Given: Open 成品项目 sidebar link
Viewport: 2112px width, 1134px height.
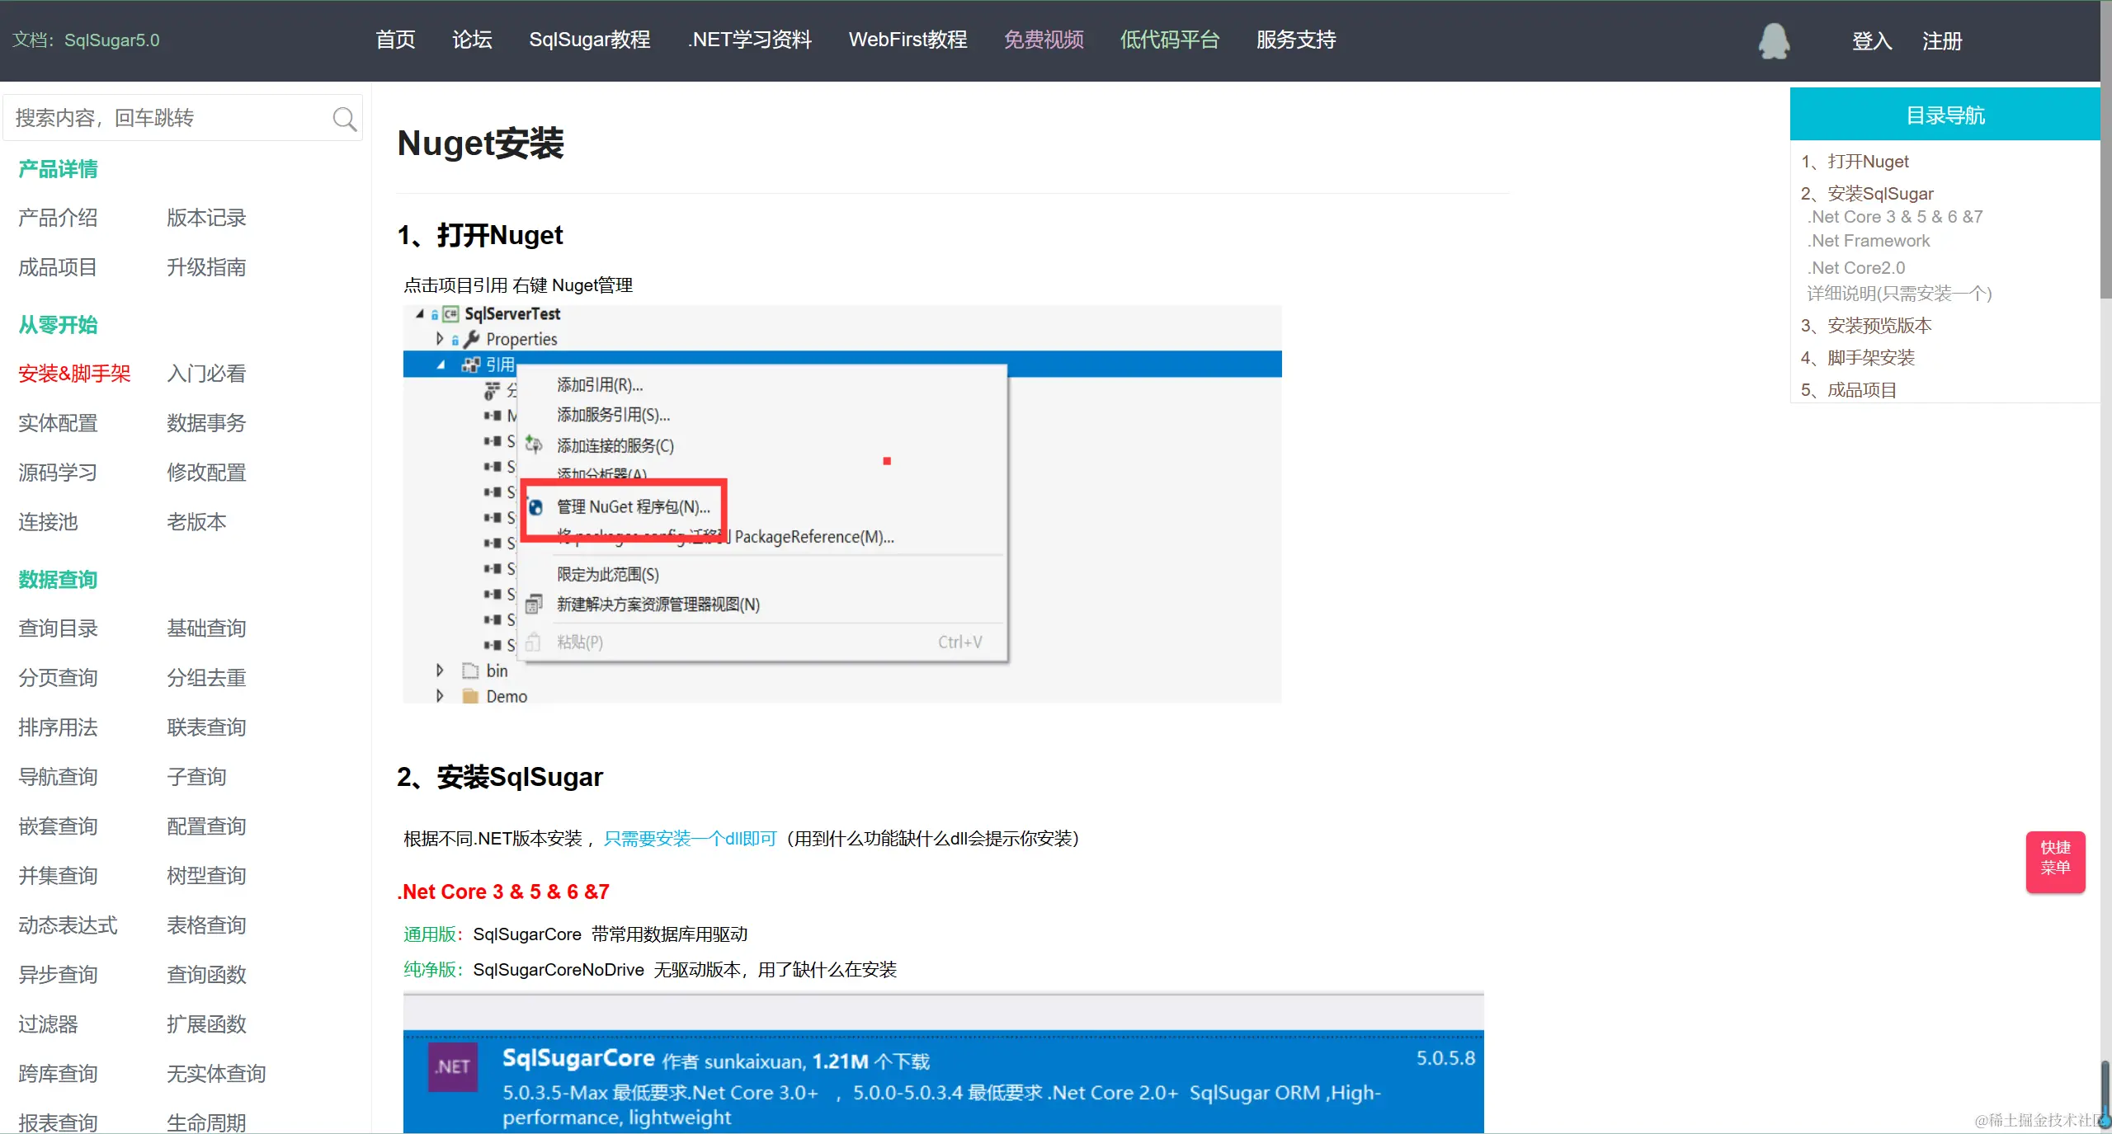Looking at the screenshot, I should click(x=58, y=267).
